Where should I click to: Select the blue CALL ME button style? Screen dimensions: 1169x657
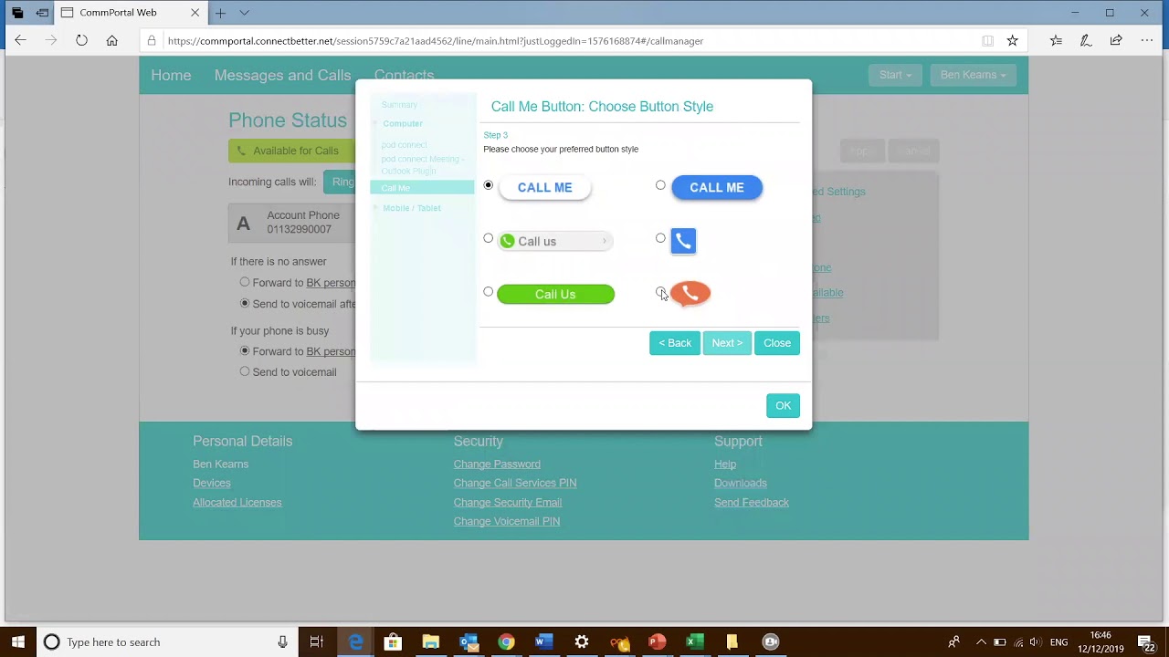pos(660,185)
